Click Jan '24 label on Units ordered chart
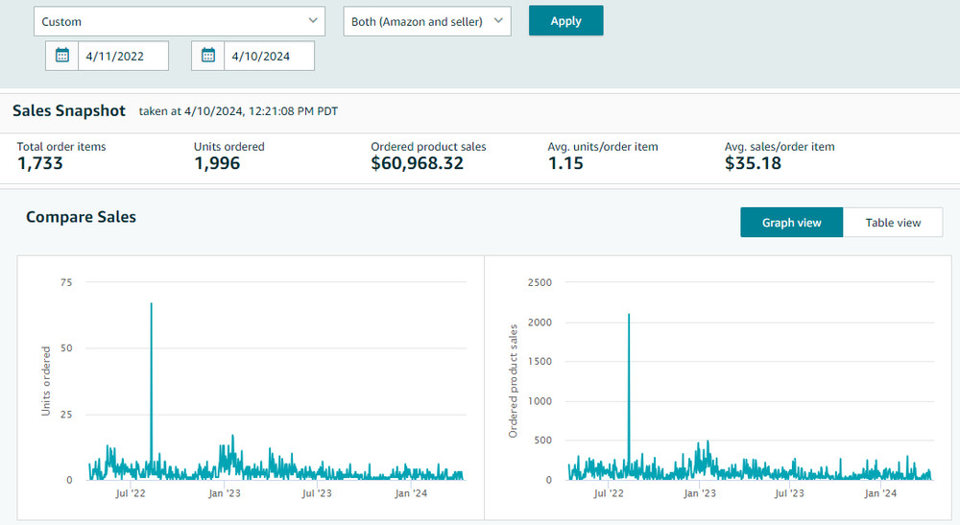Viewport: 960px width, 525px height. click(x=411, y=493)
